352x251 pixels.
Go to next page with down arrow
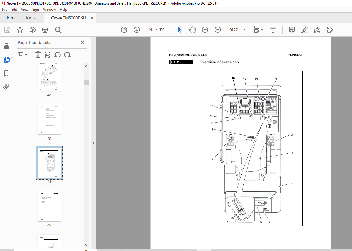(x=137, y=30)
